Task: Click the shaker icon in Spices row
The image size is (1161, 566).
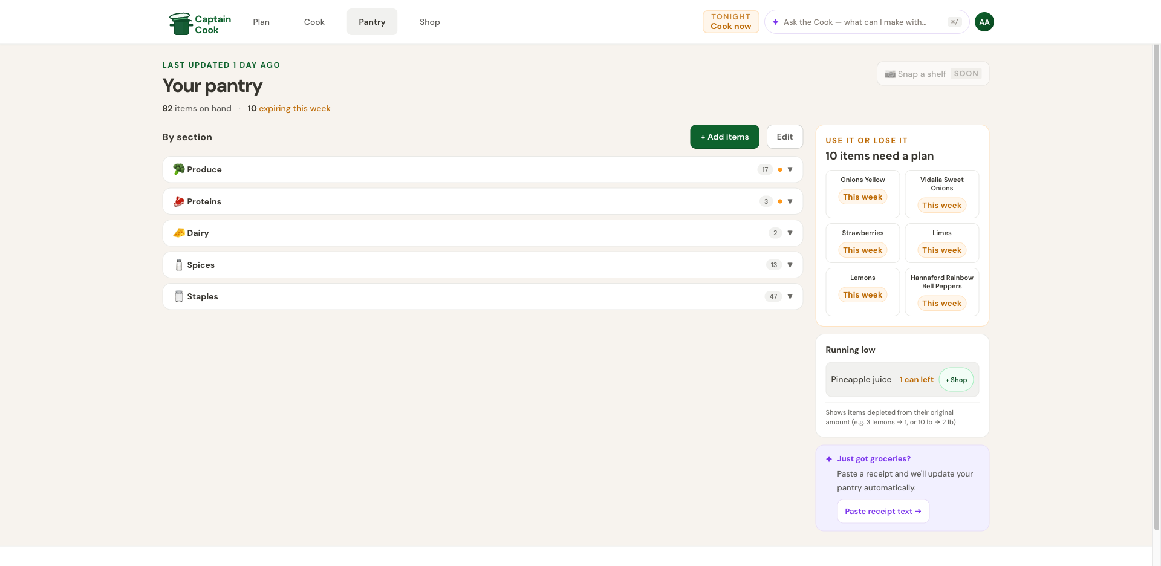Action: tap(179, 265)
